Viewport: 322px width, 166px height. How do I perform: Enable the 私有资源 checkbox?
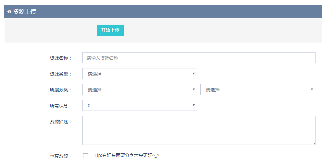86,156
